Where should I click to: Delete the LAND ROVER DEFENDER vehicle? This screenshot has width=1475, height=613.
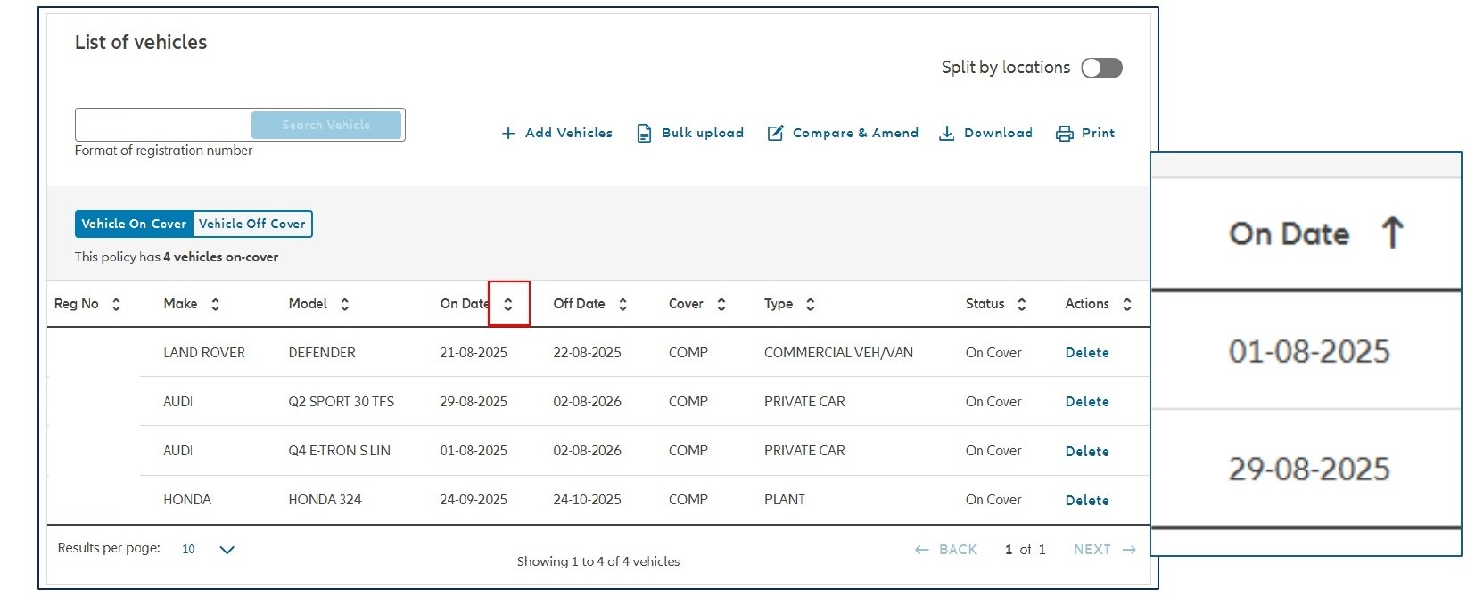tap(1087, 353)
